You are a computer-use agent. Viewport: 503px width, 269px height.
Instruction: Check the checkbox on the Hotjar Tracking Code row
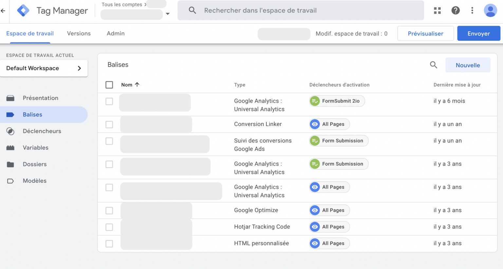click(109, 227)
